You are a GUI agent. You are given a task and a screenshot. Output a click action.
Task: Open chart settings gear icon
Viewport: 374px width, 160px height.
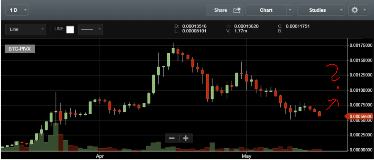pyautogui.click(x=355, y=10)
